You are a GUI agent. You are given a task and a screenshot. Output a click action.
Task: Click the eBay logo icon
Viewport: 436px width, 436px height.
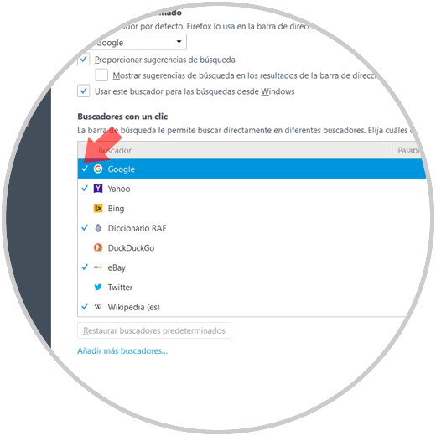tap(98, 267)
